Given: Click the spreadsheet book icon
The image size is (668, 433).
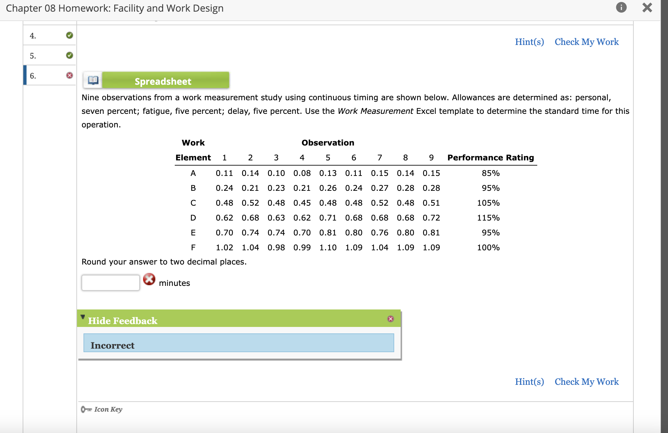Looking at the screenshot, I should (x=93, y=80).
